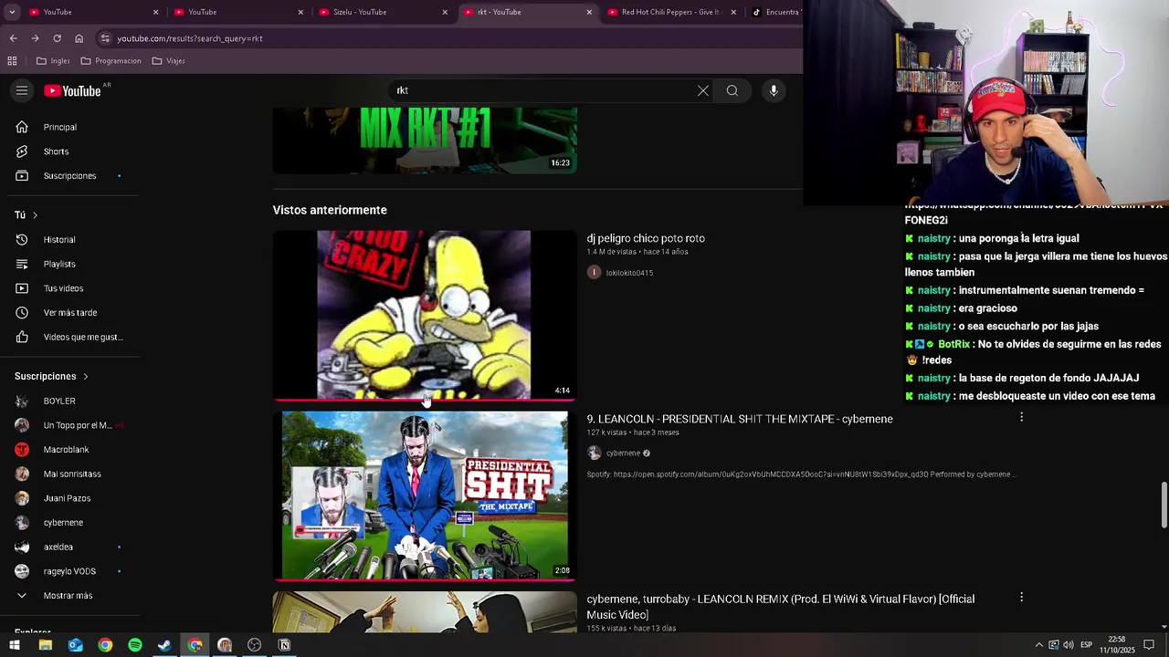Close the rkt - YouTube tab
This screenshot has height=657, width=1169.
pos(589,12)
